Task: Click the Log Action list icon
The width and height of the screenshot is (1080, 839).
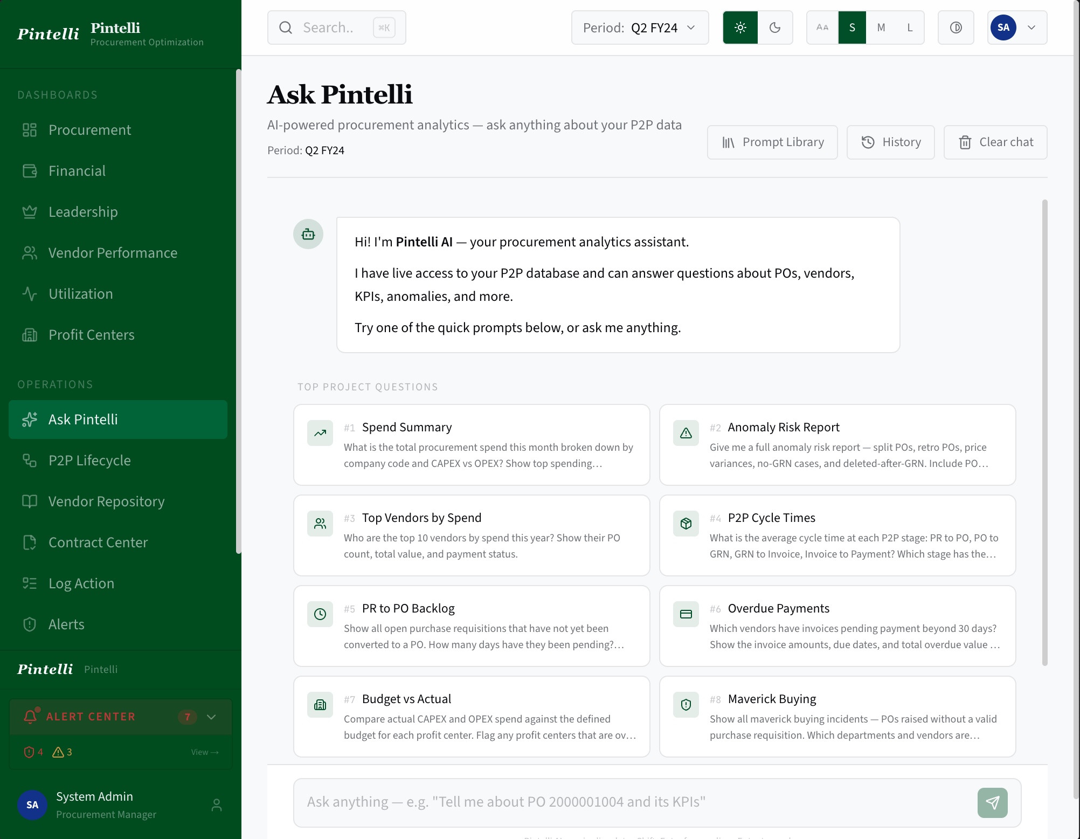Action: 30,583
